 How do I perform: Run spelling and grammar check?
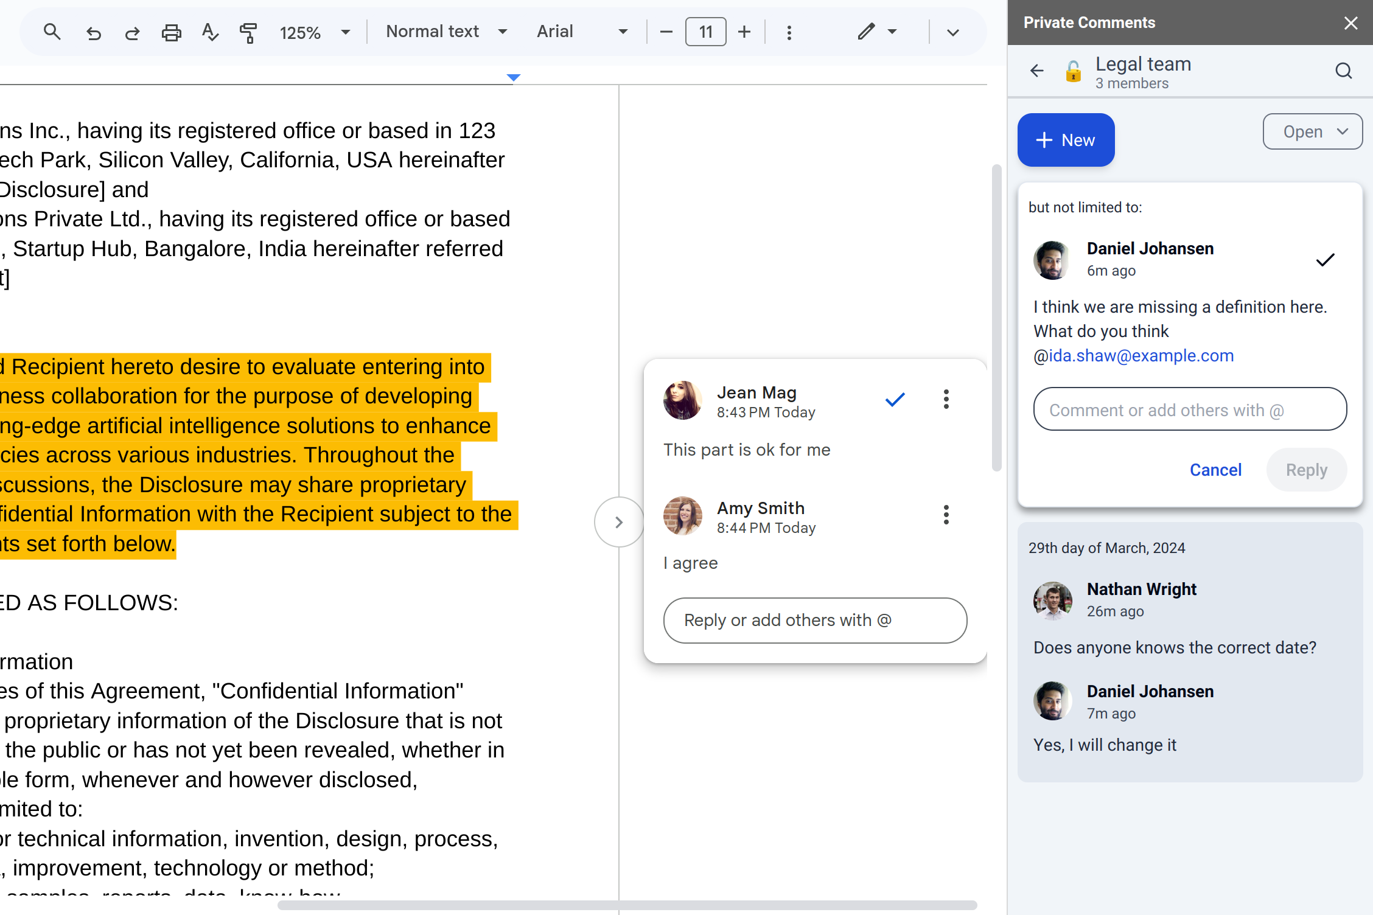pos(210,32)
